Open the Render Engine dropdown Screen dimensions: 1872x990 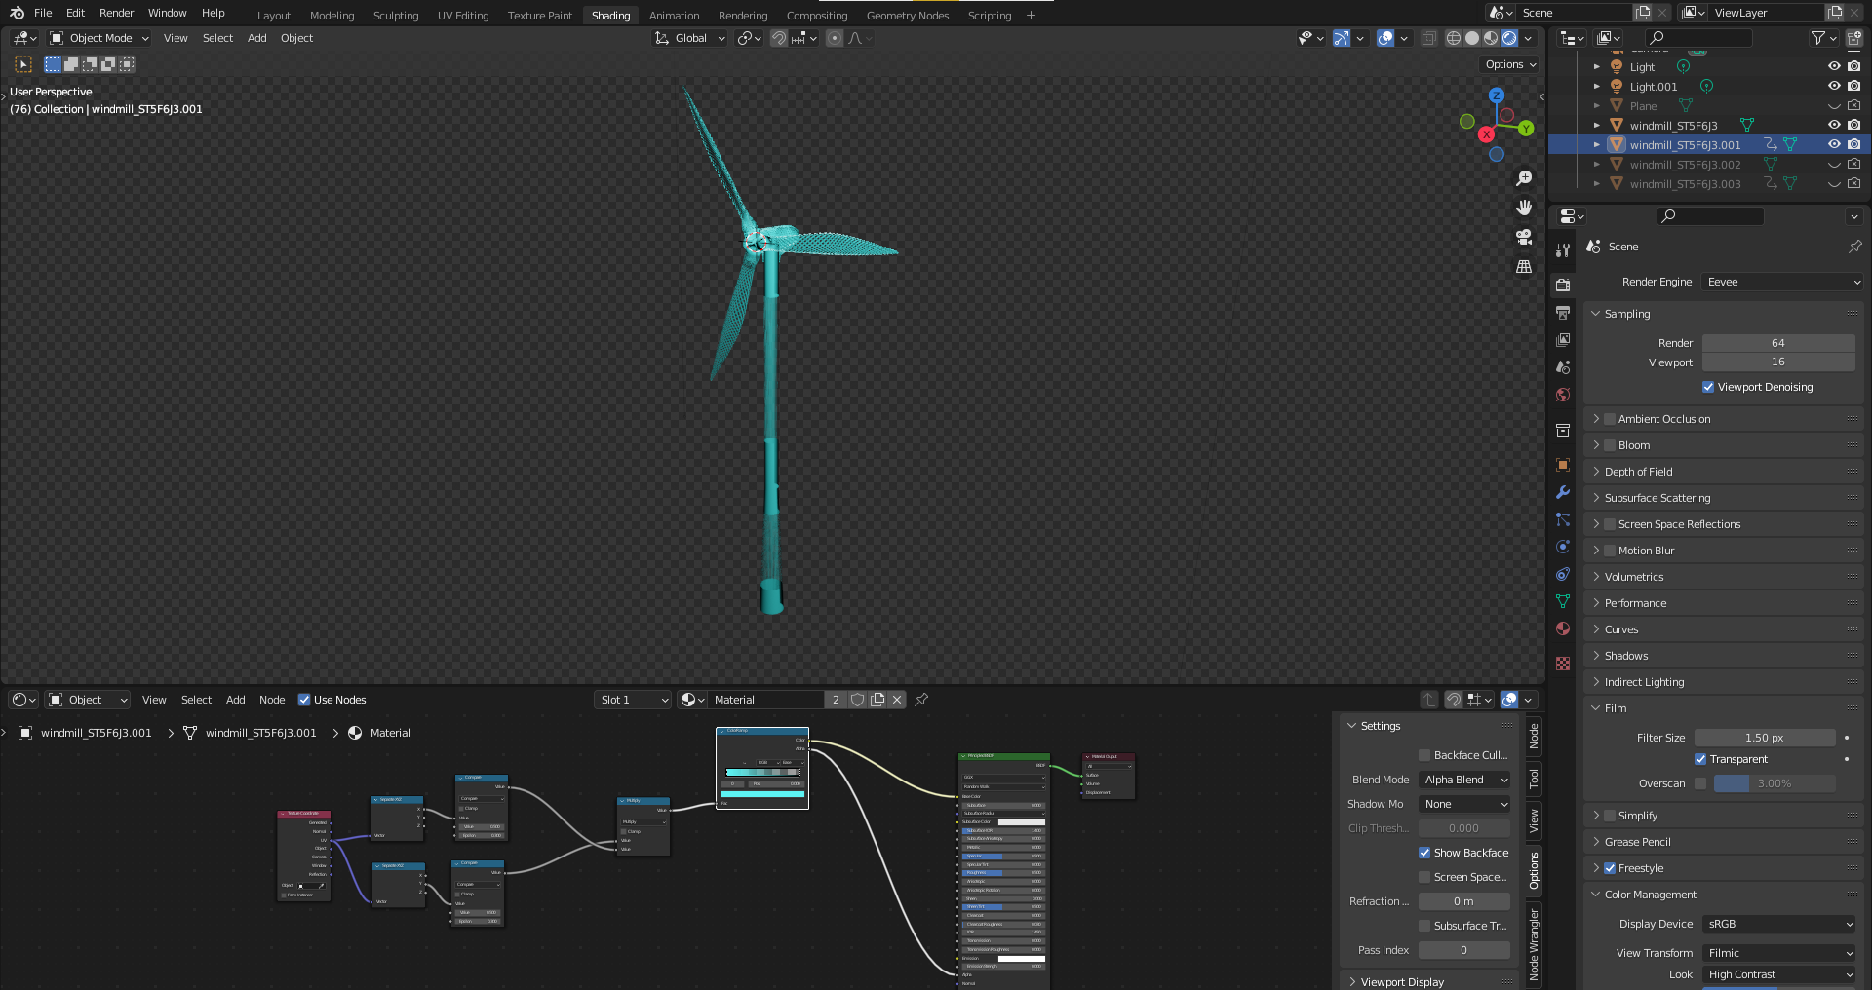pos(1782,282)
